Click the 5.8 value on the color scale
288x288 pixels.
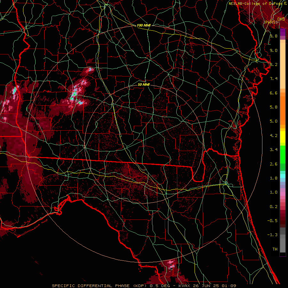pos(274,107)
